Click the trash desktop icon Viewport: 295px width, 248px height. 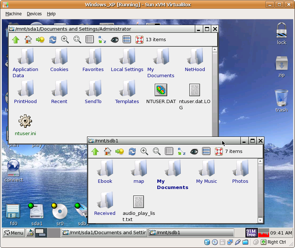(282, 101)
